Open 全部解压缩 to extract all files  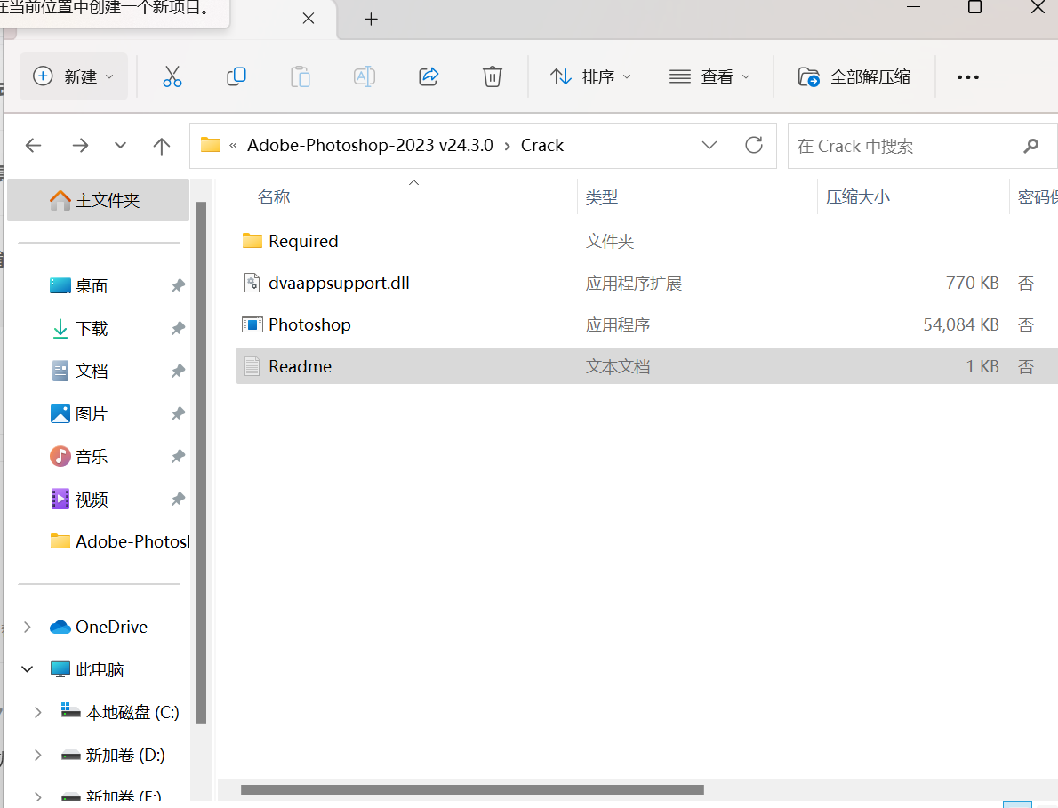point(852,76)
